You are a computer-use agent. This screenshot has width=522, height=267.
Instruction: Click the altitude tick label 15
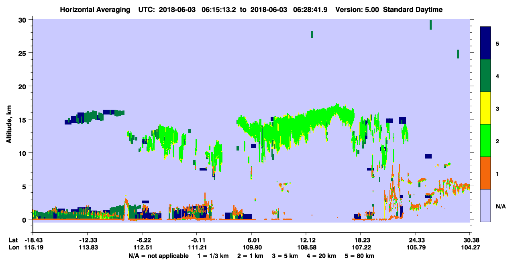pyautogui.click(x=23, y=120)
